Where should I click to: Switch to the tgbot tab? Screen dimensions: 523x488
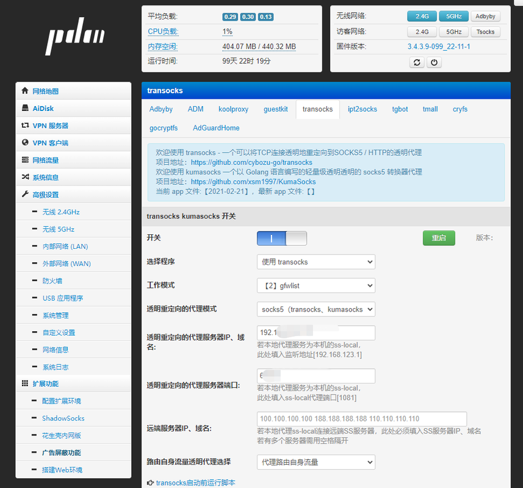pos(400,109)
